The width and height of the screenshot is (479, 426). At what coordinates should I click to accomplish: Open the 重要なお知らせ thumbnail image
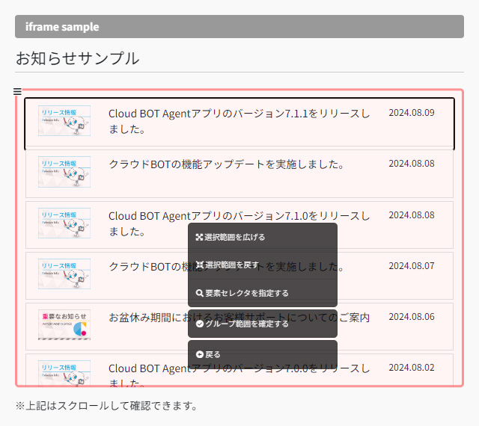pyautogui.click(x=64, y=324)
